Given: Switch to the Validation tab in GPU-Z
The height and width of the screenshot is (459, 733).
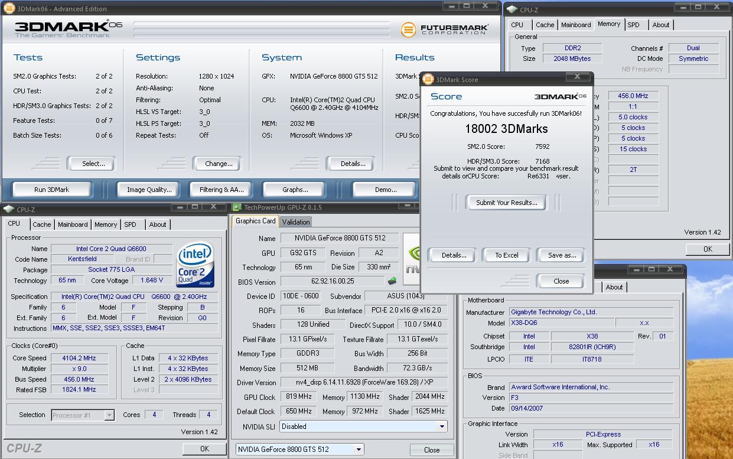Looking at the screenshot, I should click(x=296, y=222).
